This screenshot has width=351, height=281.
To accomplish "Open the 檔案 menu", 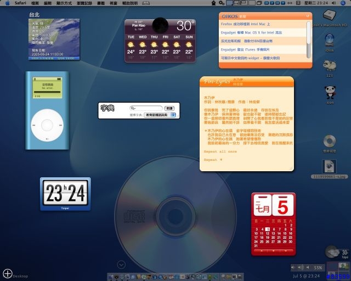I will coord(35,3).
